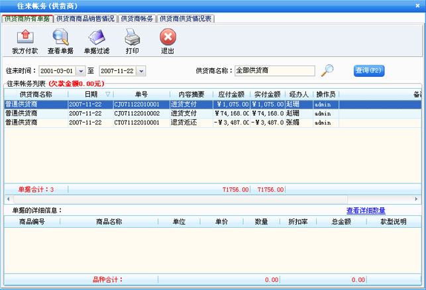Viewport: 426px width, 290px height.
Task: Click the 应付金额 column header
Action: [231, 95]
